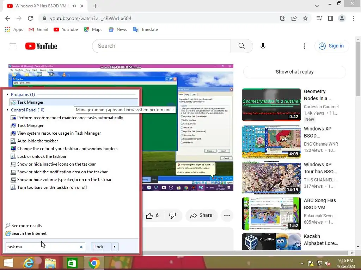Open Kazakh Alphabet Lore video title

pyautogui.click(x=321, y=240)
